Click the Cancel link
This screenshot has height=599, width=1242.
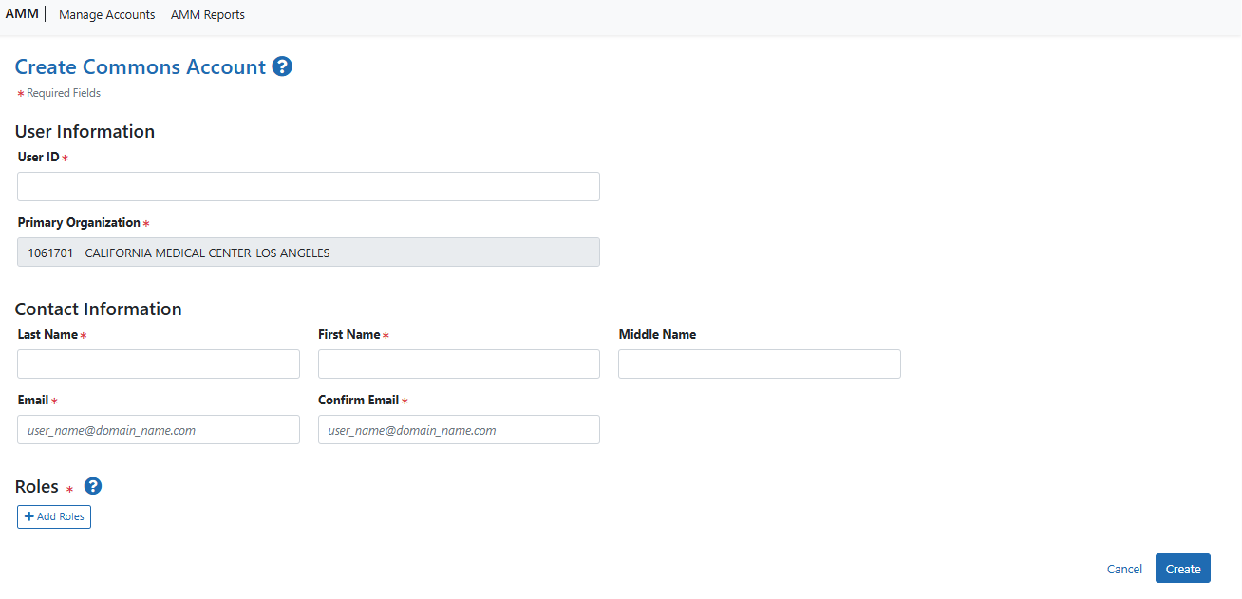(1124, 569)
